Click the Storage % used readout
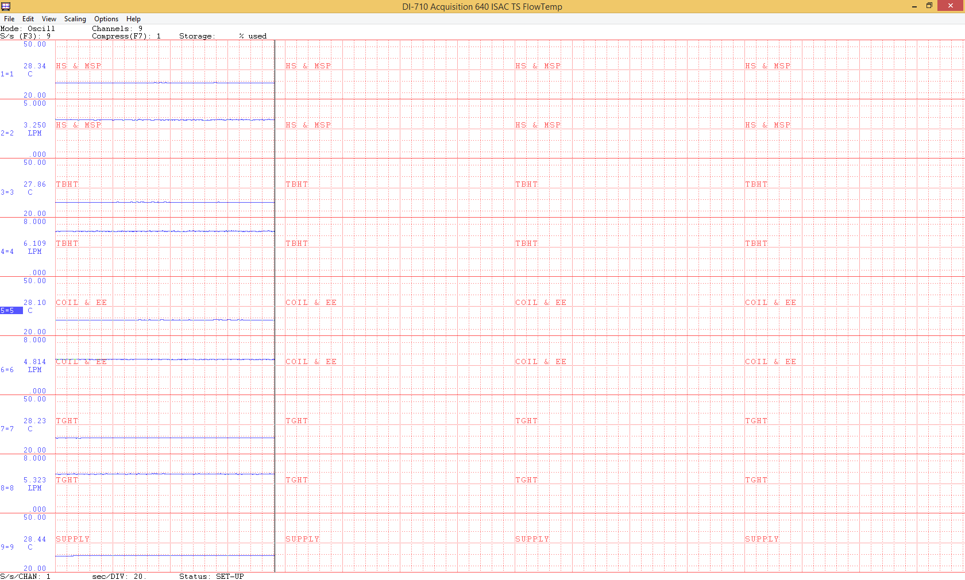 [x=223, y=36]
